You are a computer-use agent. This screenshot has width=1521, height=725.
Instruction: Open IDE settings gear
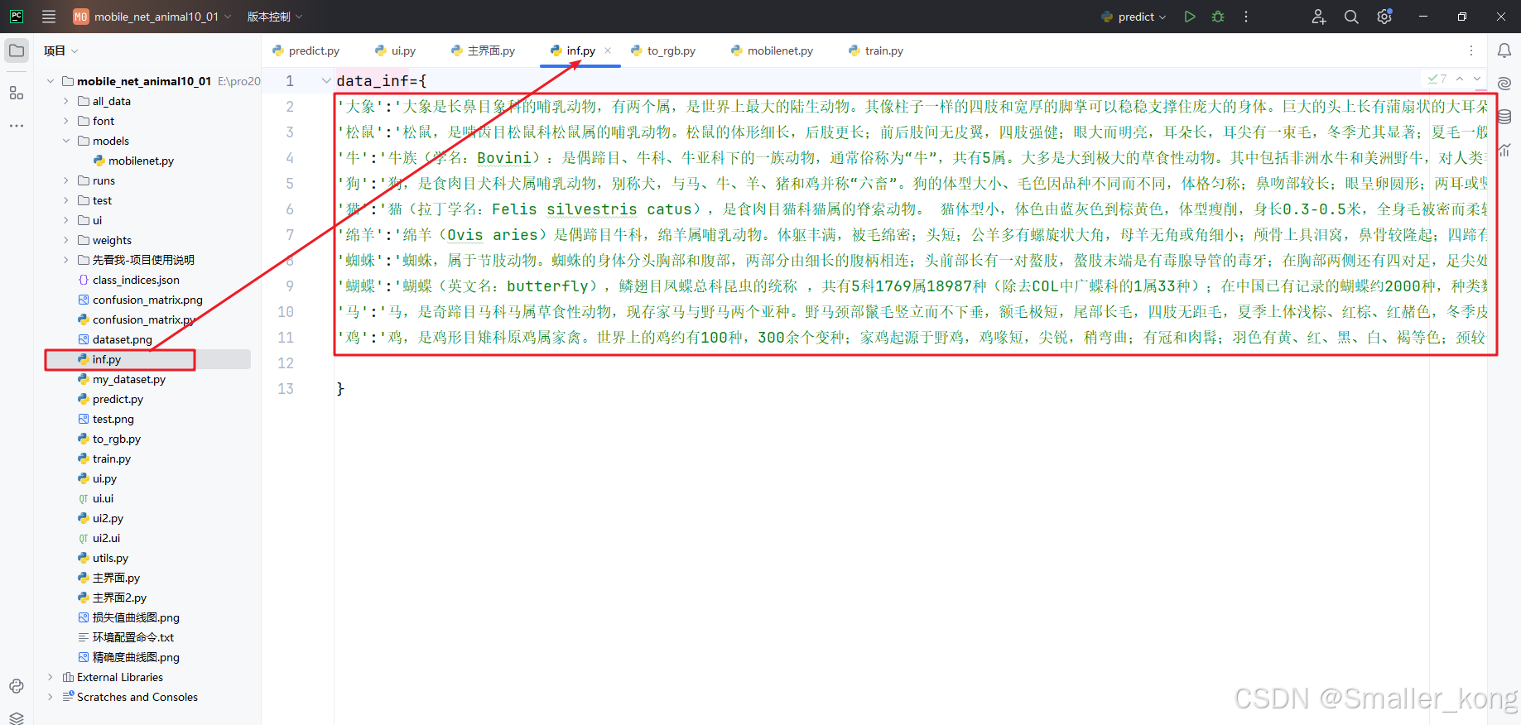pos(1384,17)
